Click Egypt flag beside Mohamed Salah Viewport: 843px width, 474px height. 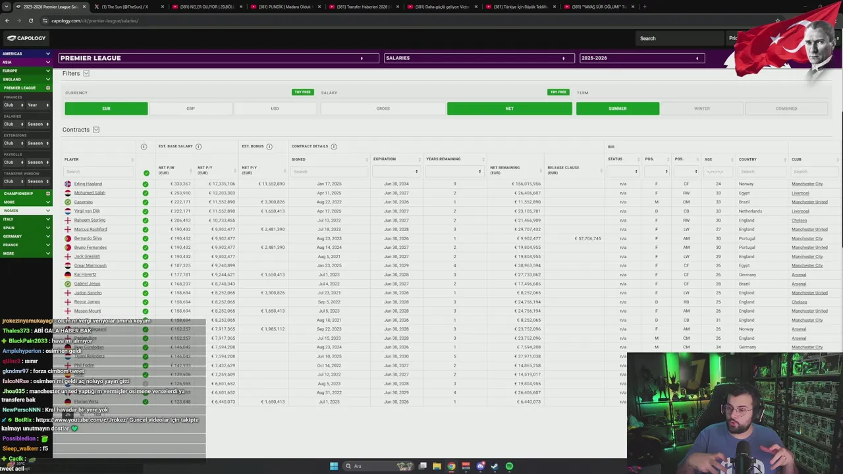68,193
